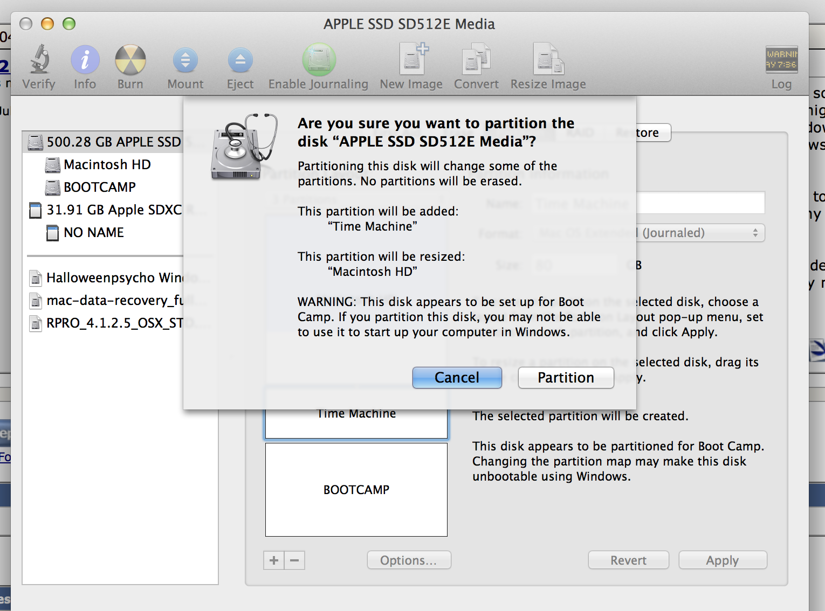Click the SDXC card icon

click(35, 210)
